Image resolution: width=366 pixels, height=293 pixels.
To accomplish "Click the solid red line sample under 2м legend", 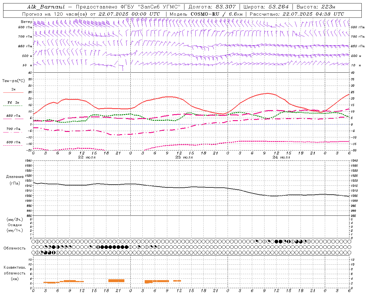I will point(13,92).
